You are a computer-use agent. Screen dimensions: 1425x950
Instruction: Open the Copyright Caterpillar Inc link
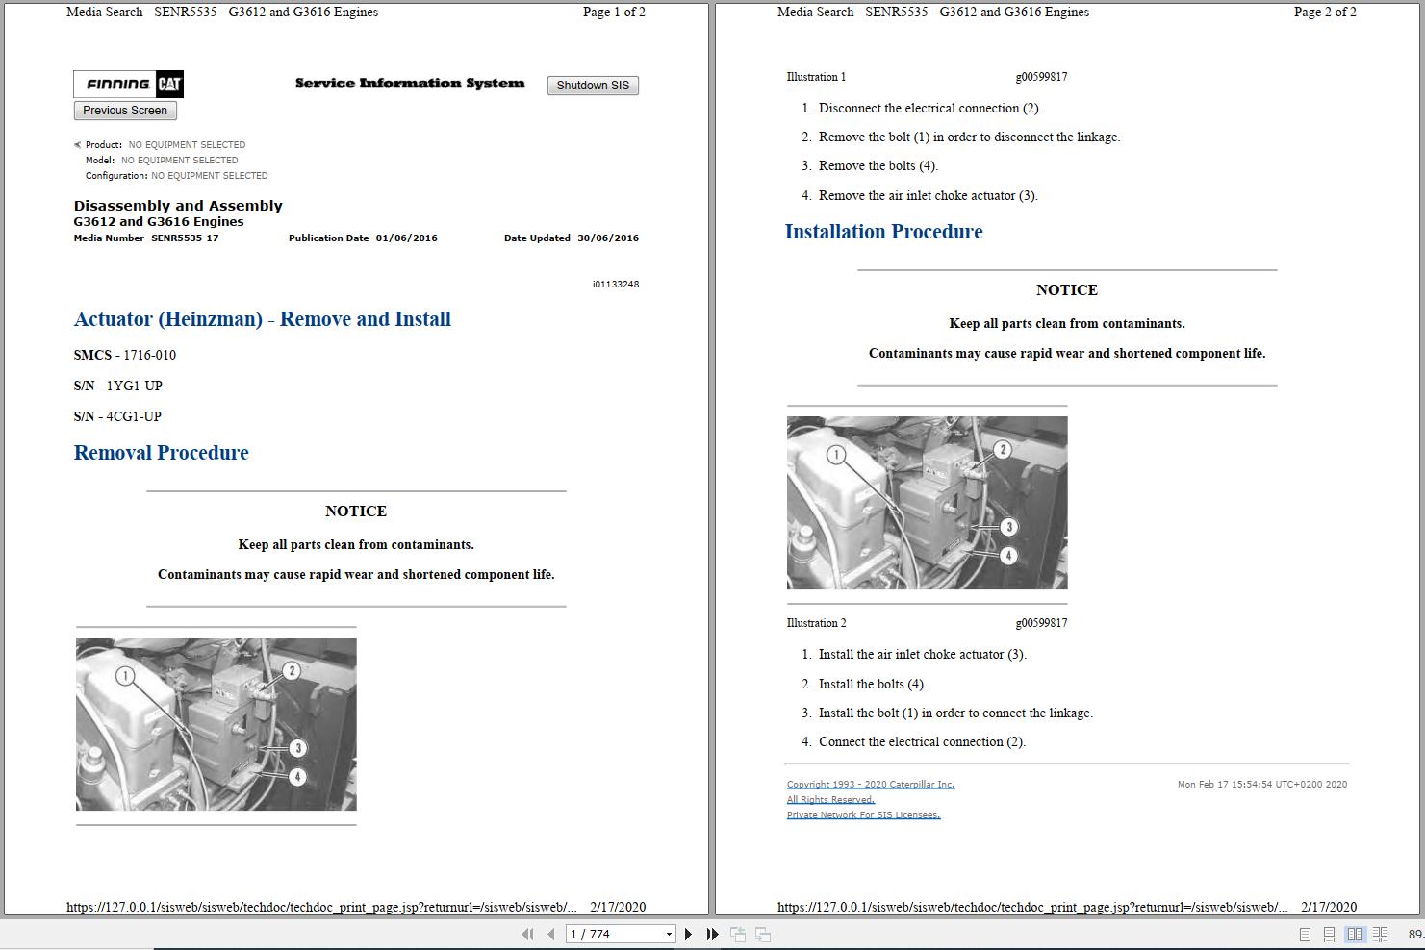coord(870,784)
